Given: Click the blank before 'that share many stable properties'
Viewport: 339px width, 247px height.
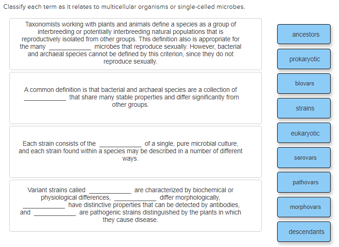Looking at the screenshot, I should (x=45, y=97).
